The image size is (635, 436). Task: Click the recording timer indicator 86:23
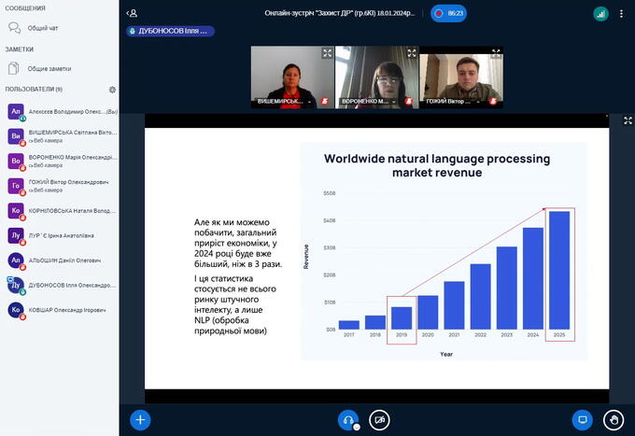pyautogui.click(x=449, y=13)
